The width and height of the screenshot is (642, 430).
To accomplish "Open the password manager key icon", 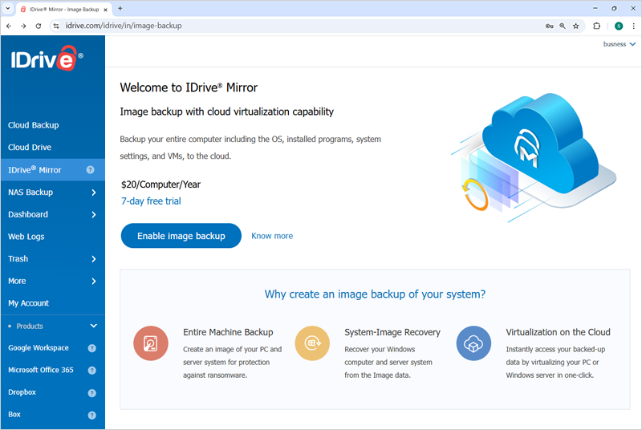I will tap(549, 26).
